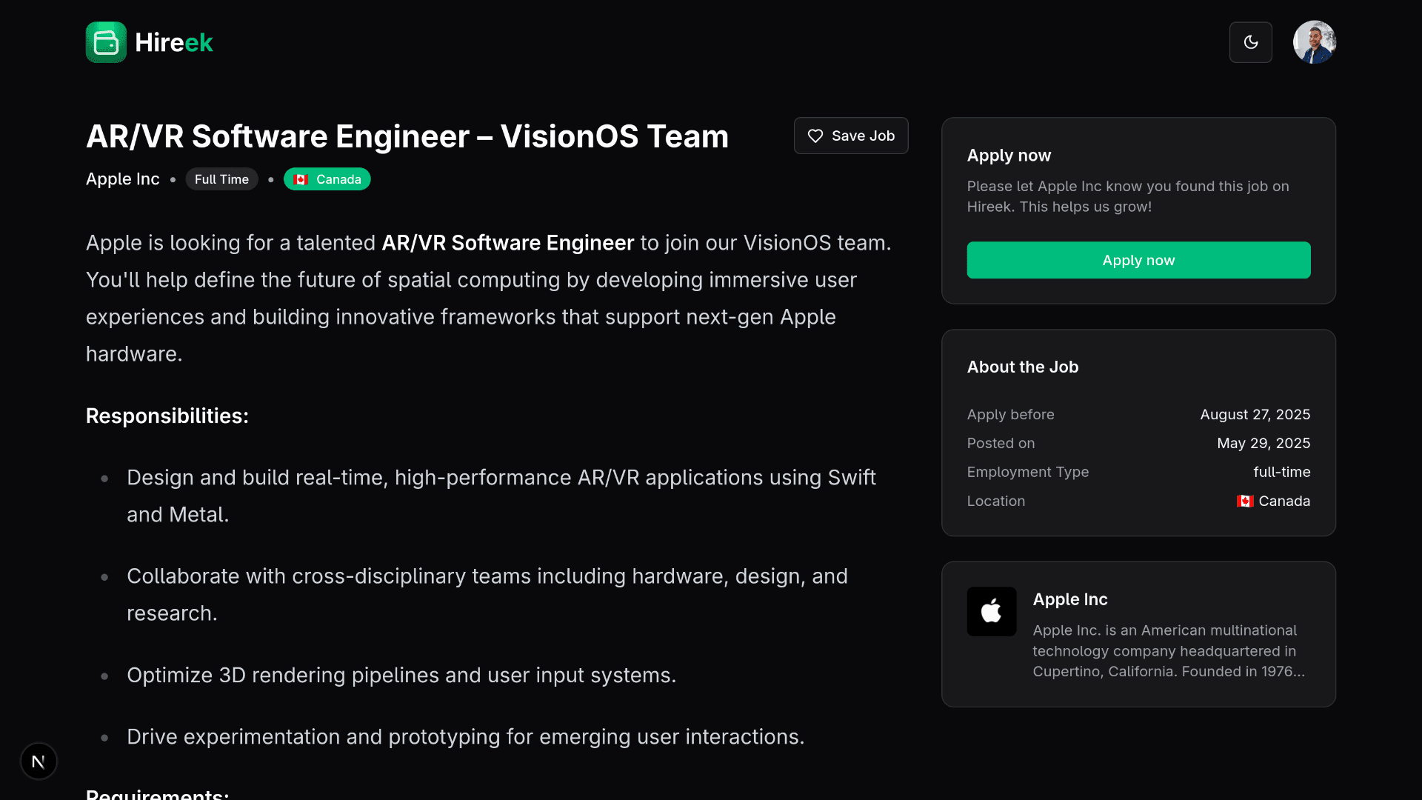This screenshot has width=1422, height=800.
Task: Click the 'full-time' employment type value
Action: 1282,472
